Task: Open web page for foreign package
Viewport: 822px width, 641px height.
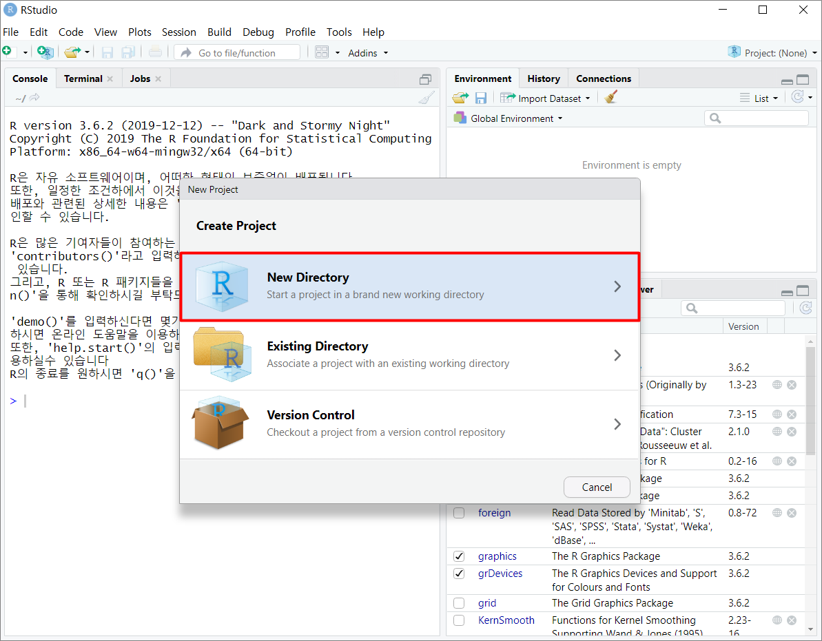Action: (777, 513)
